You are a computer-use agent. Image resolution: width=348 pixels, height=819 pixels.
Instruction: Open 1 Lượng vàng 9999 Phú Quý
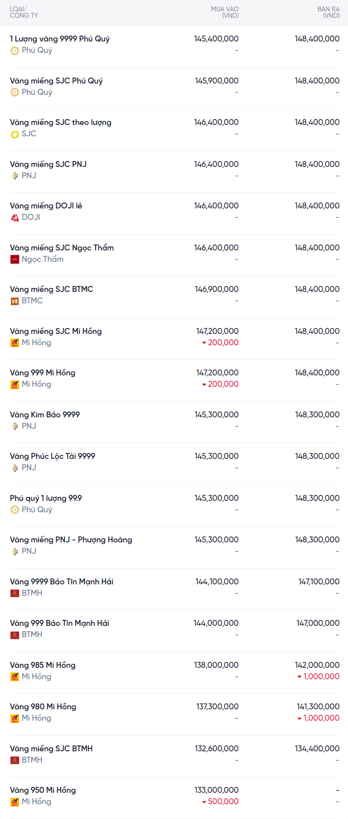pos(60,39)
